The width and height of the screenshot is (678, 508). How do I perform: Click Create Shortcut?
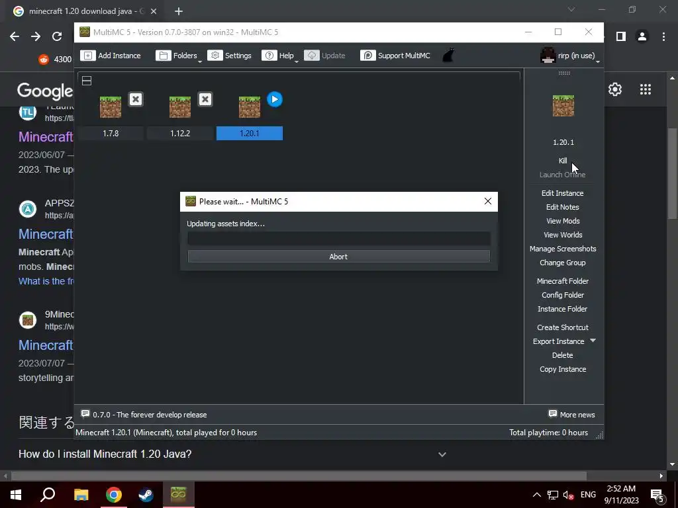point(563,327)
